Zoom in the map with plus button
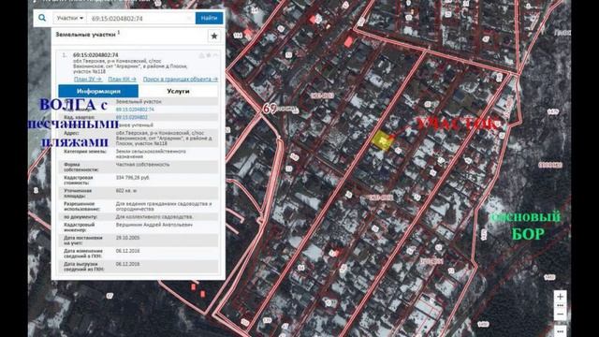Image resolution: width=599 pixels, height=337 pixels. point(560,297)
